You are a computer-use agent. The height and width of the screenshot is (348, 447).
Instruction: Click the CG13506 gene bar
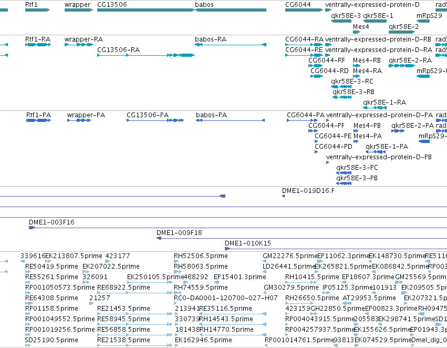(145, 10)
